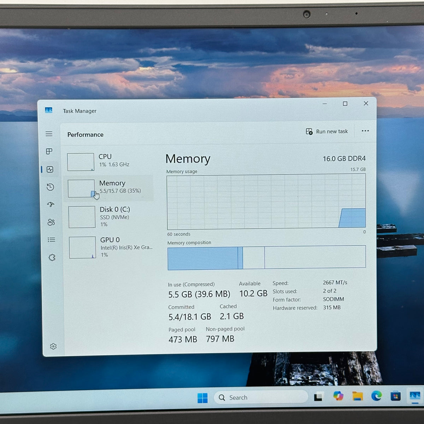The image size is (424, 424).
Task: Click the taskbar Search box
Action: [x=261, y=397]
